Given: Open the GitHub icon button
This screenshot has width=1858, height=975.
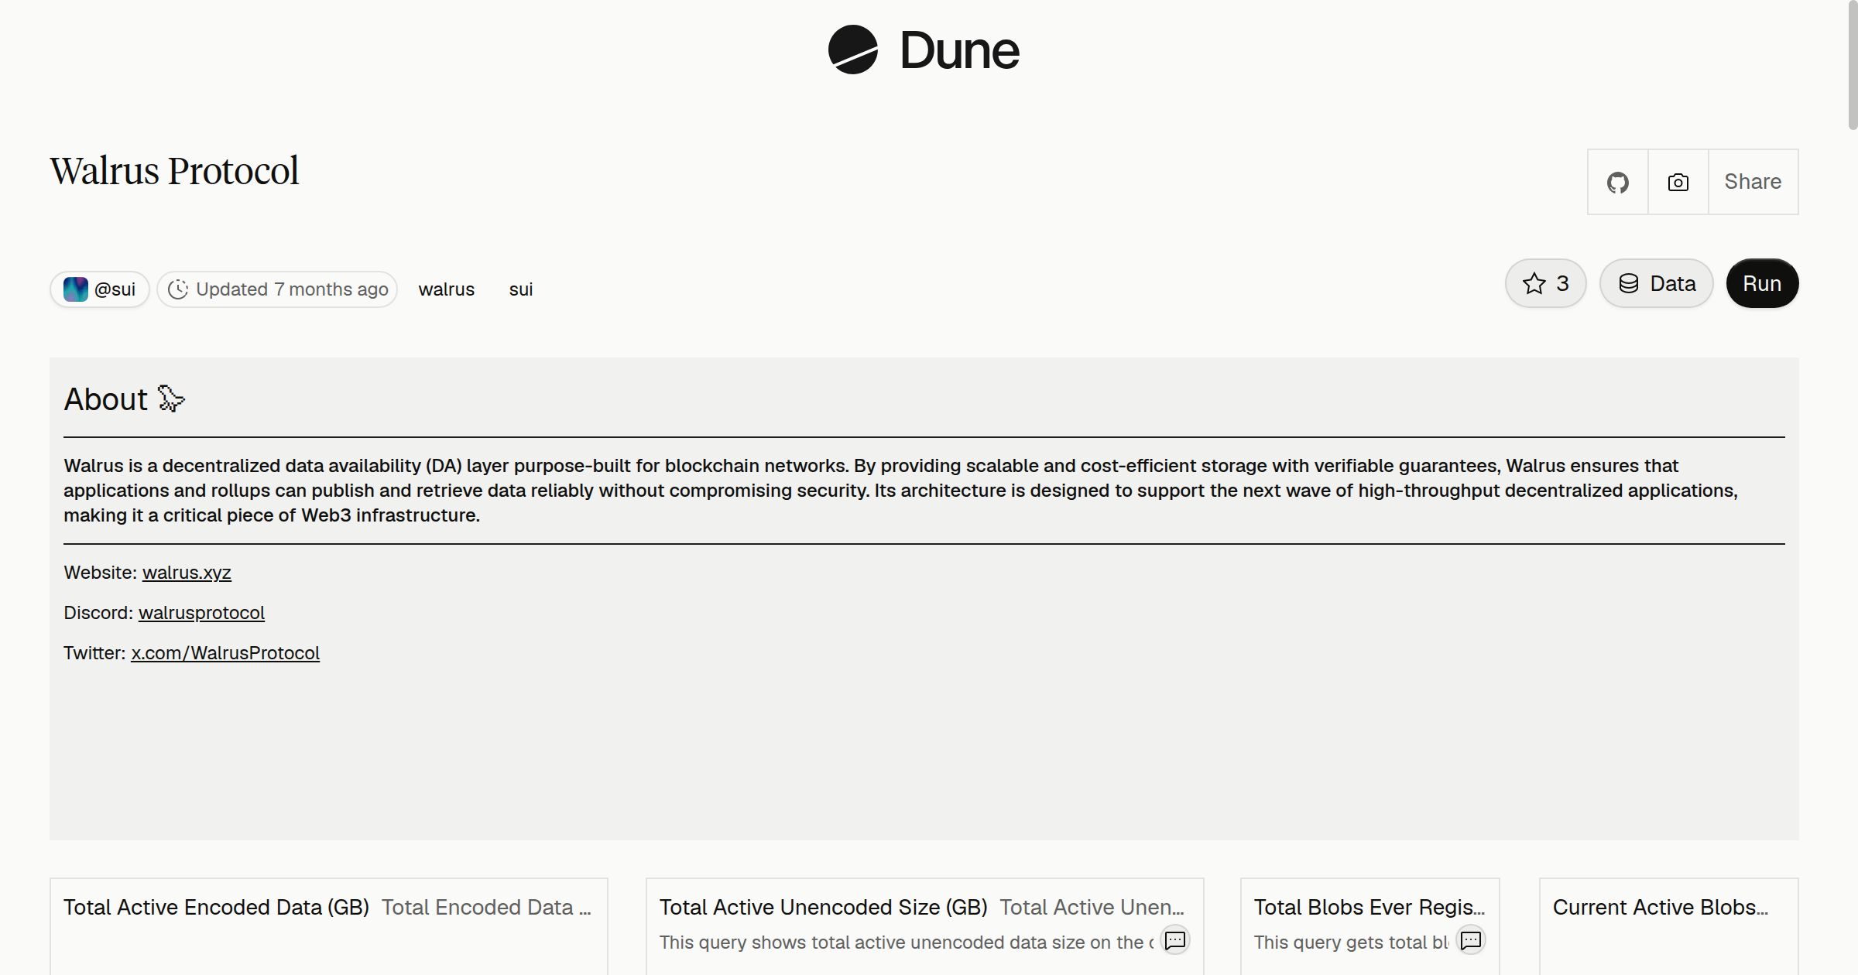Looking at the screenshot, I should click(1618, 182).
